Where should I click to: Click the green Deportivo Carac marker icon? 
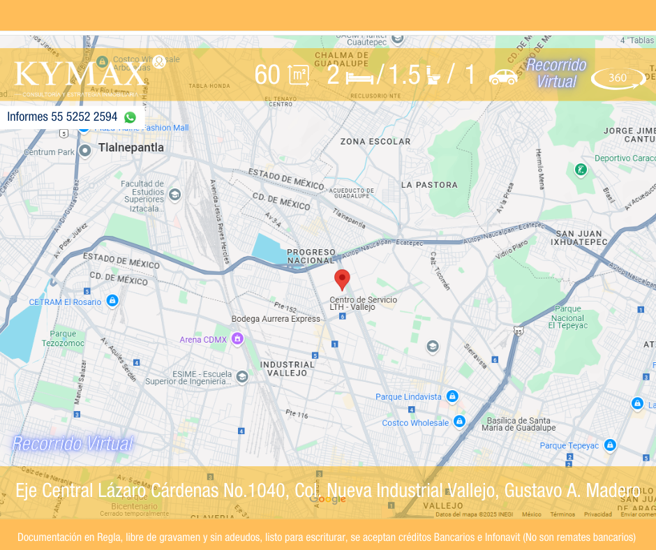pos(580,170)
